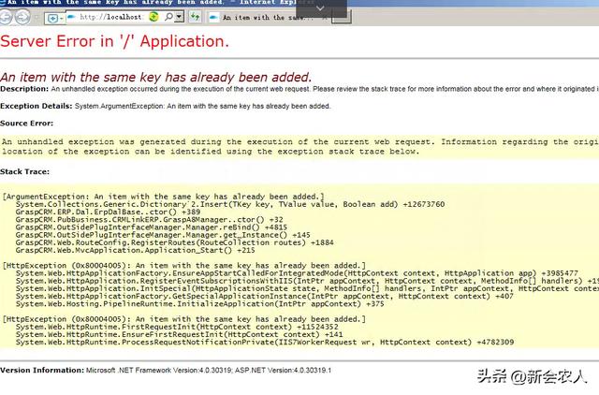
Task: Click the 'EnsureFirstRequestInit' trace line
Action: pyautogui.click(x=179, y=334)
